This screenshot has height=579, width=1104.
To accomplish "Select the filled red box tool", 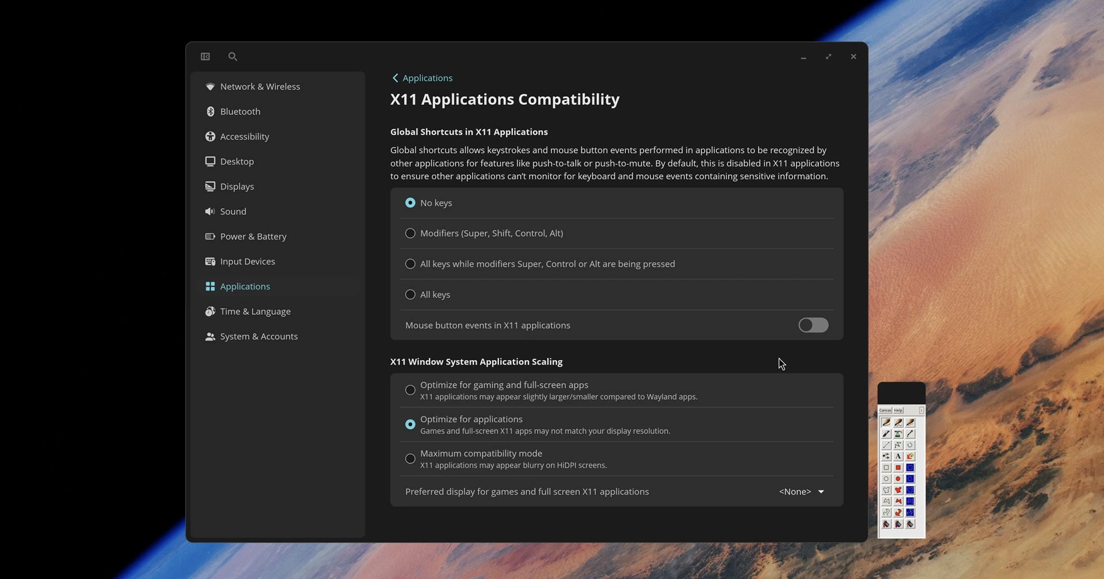I will [898, 468].
